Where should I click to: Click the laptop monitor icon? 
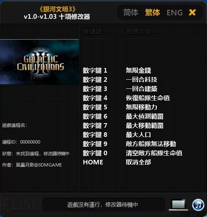pyautogui.click(x=178, y=205)
